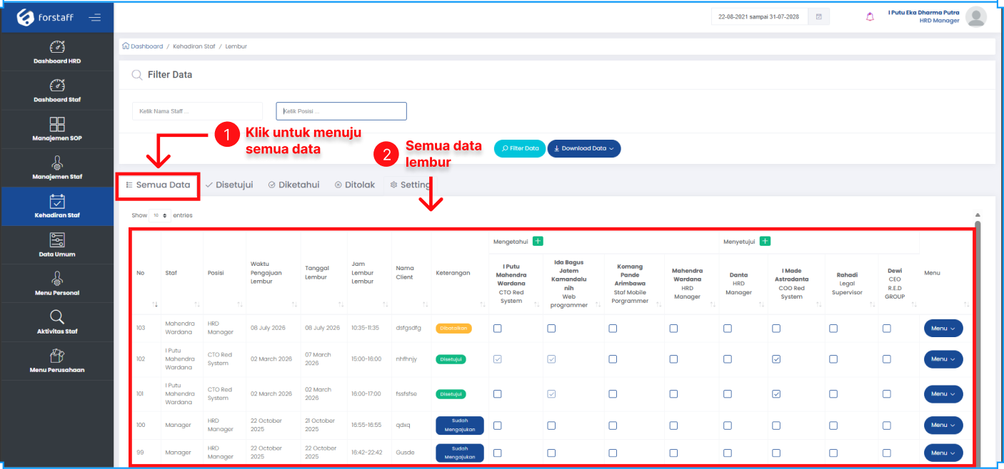The width and height of the screenshot is (1004, 469).
Task: Open the Setting tab
Action: point(411,185)
